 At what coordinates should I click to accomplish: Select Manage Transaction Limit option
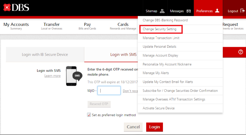click(161, 38)
